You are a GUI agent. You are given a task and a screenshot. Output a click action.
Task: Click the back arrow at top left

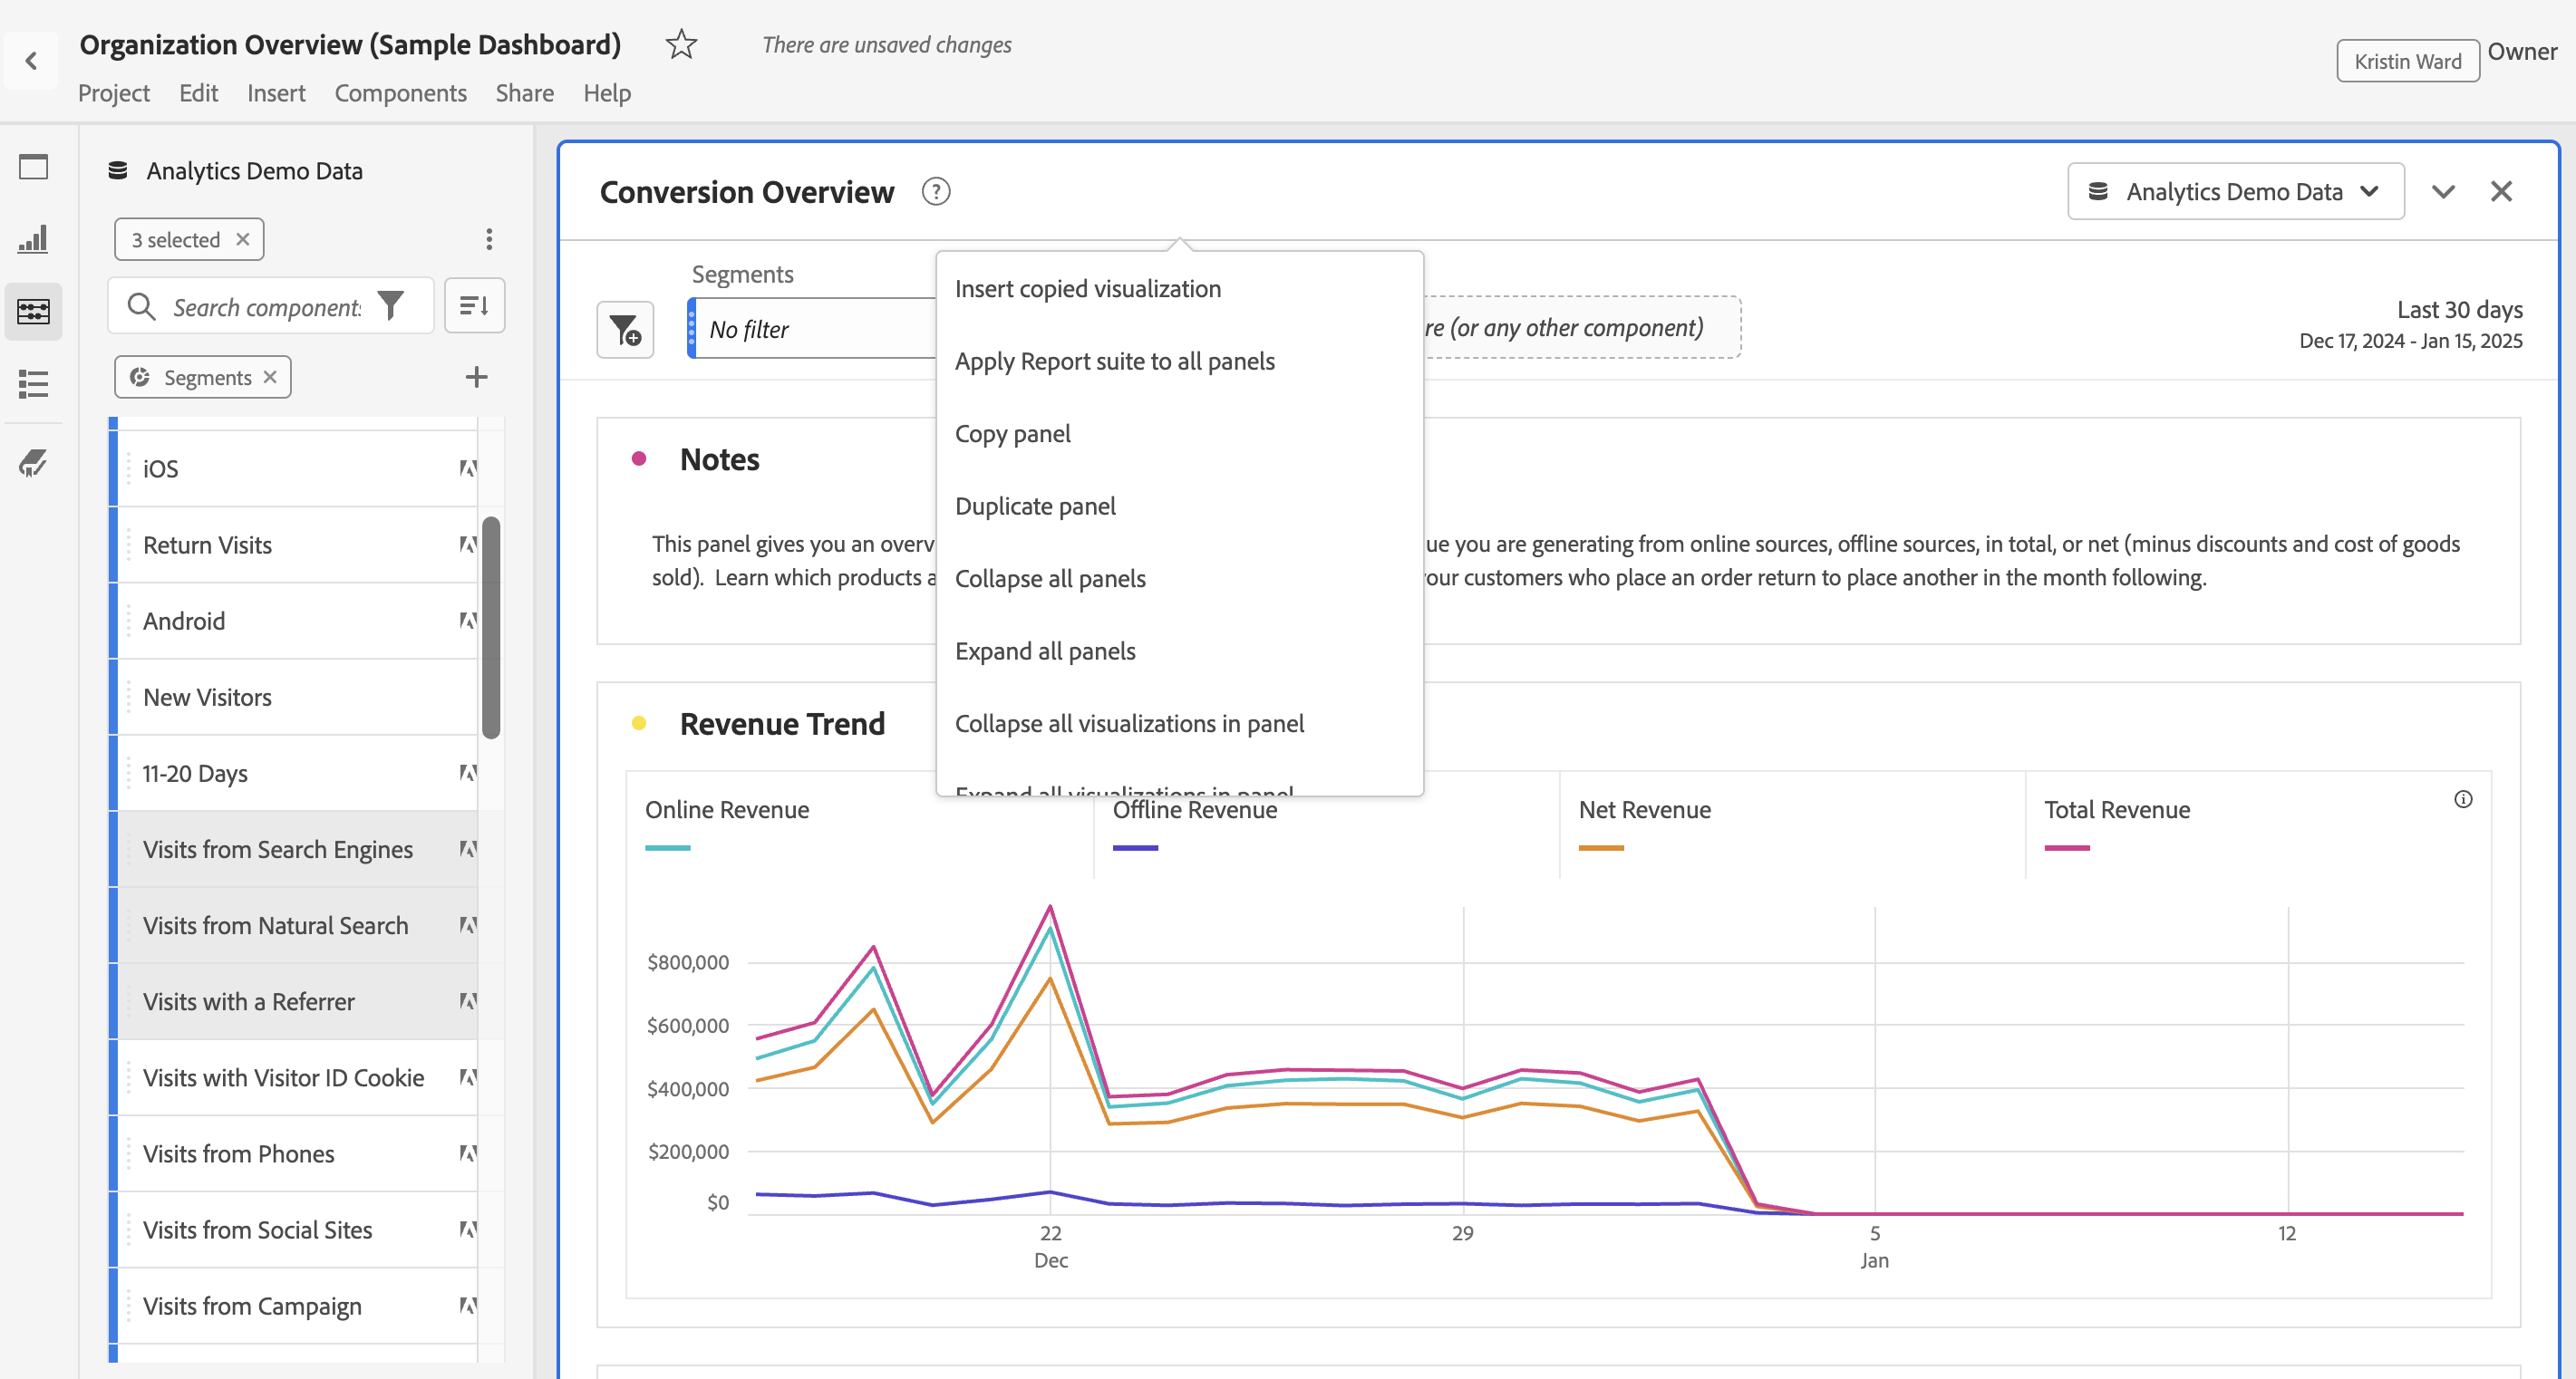(x=31, y=61)
